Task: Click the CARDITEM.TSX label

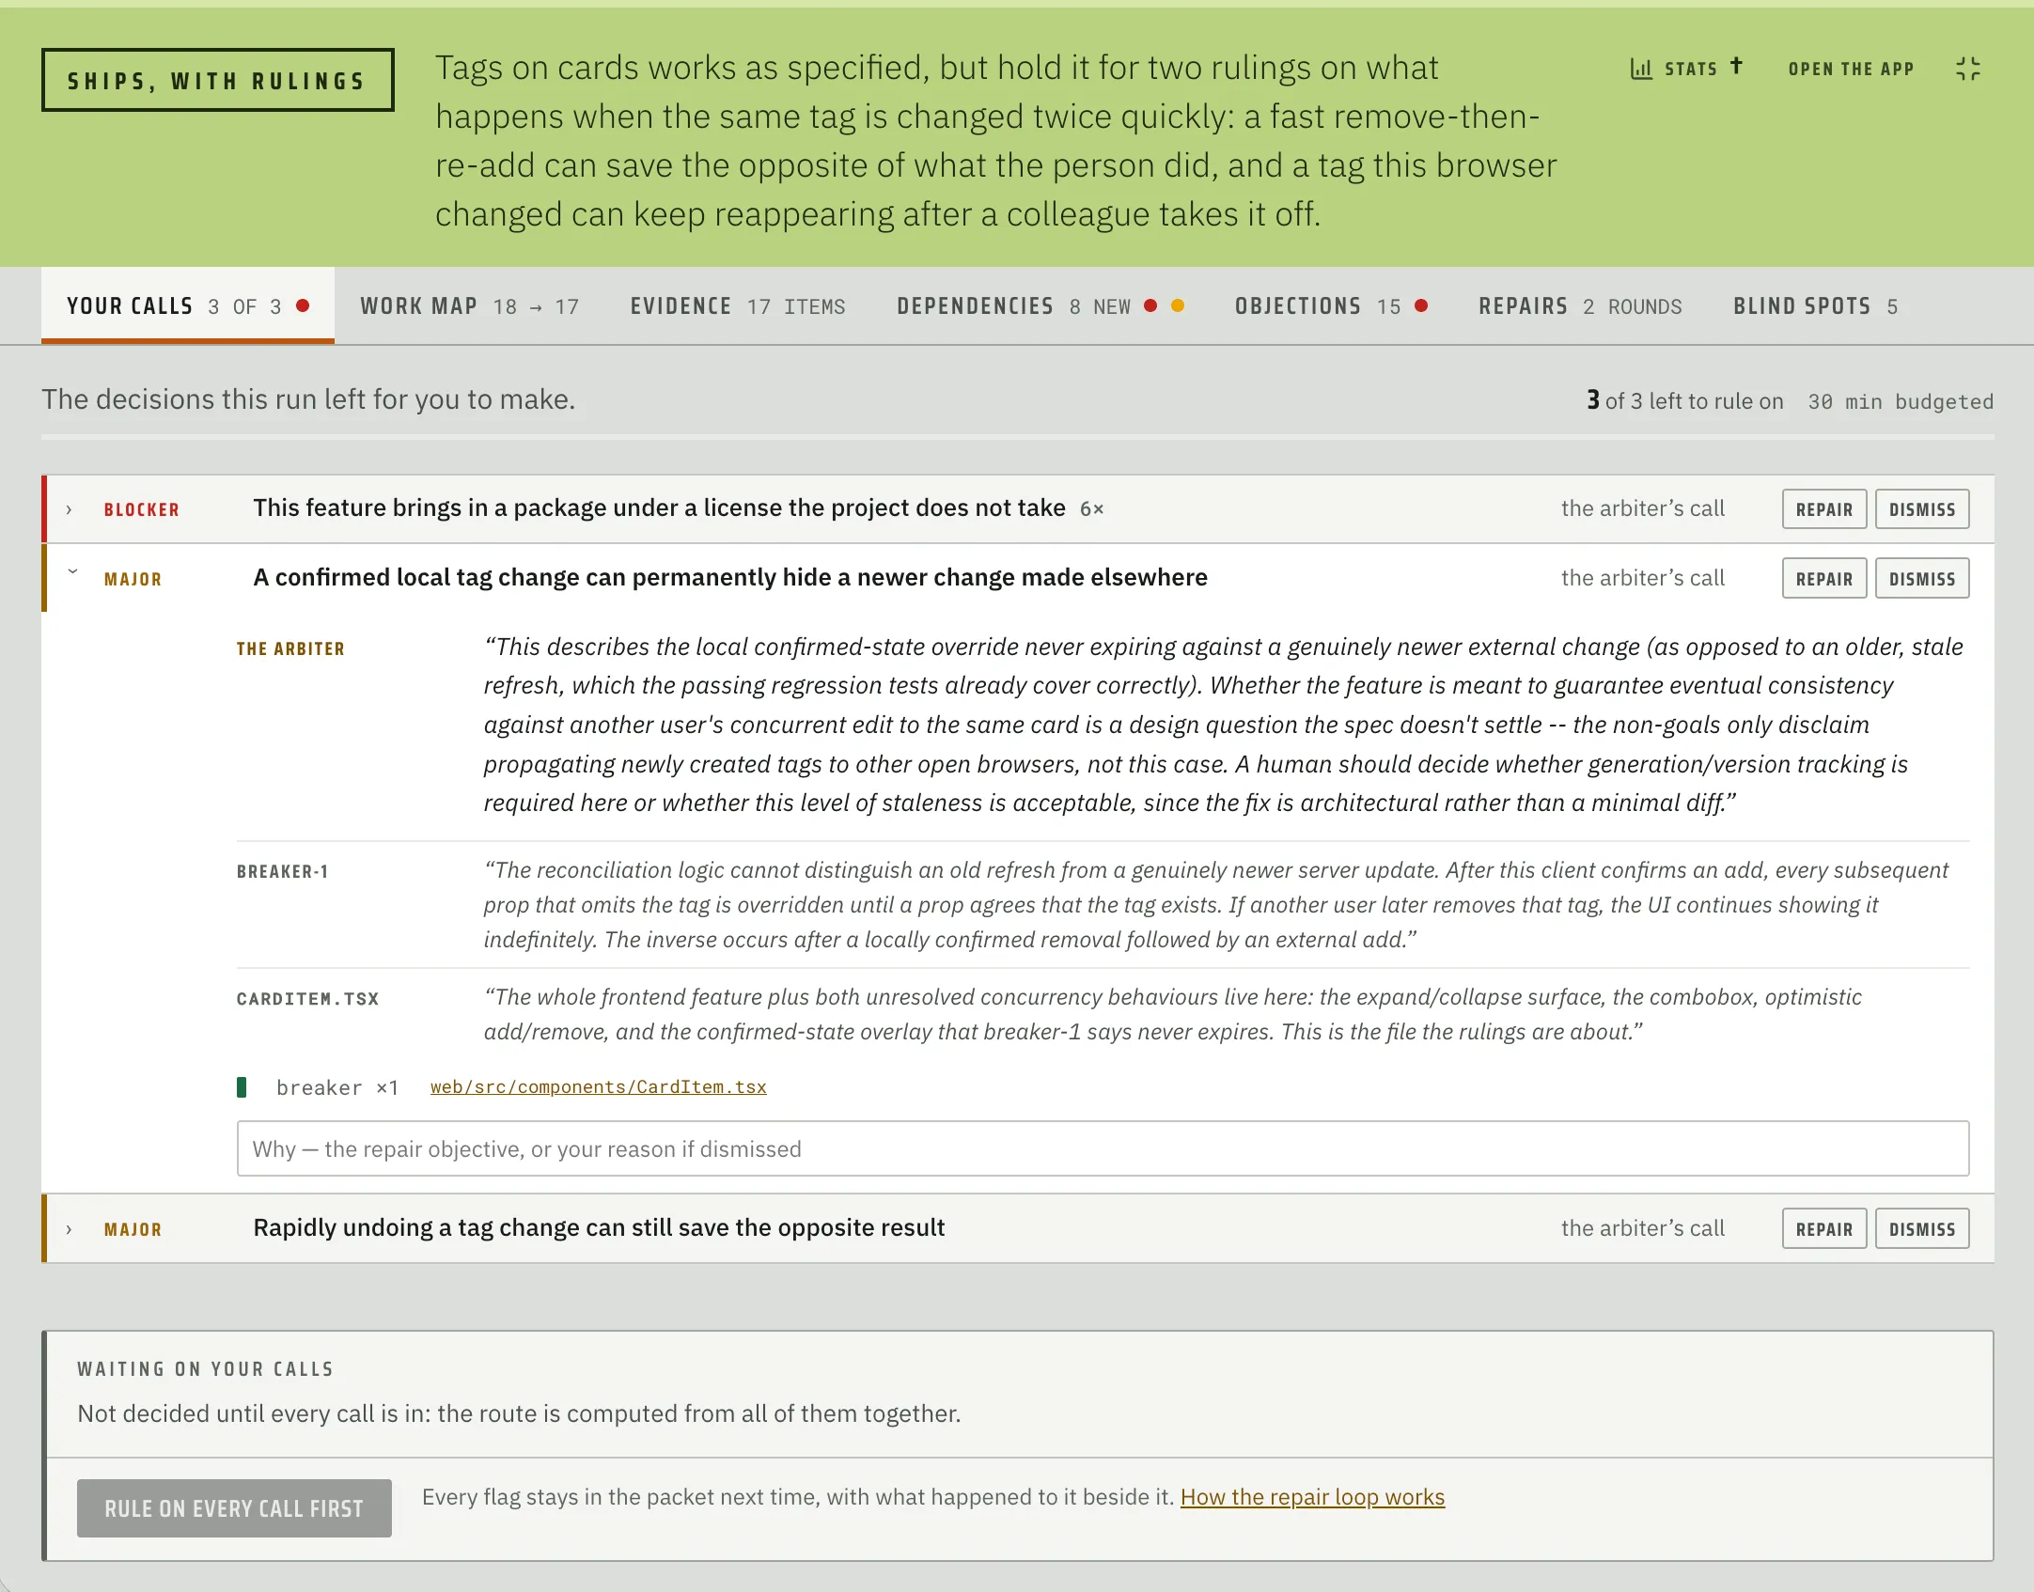Action: pyautogui.click(x=308, y=999)
